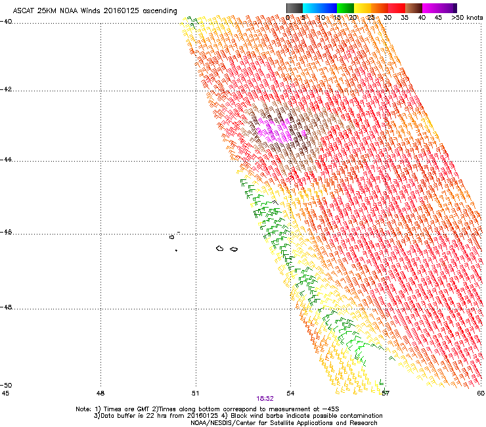Screen dimensions: 486x427
Task: Click the orange 25-30 knots legend swatch
Action: (380, 8)
